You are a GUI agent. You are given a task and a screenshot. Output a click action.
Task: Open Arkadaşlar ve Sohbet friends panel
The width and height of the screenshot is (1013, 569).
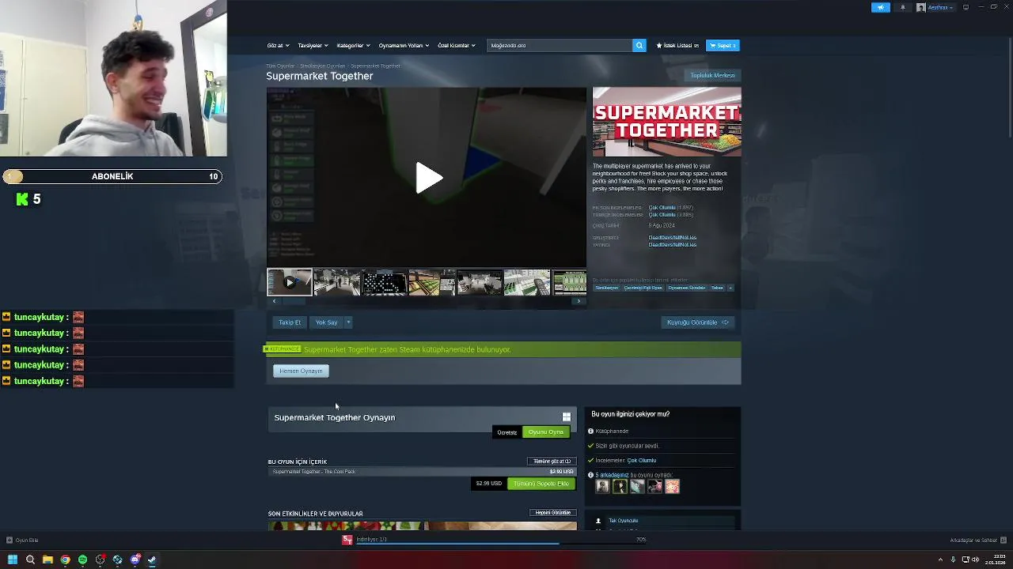point(977,540)
